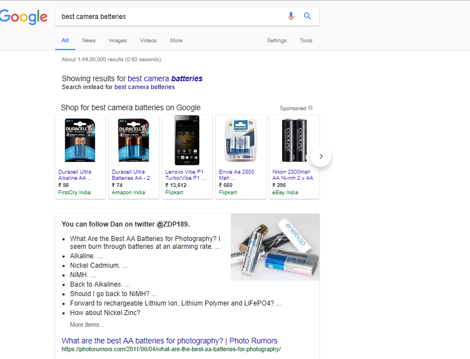Open the Videos tab

click(148, 41)
